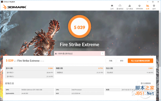The image size is (161, 101).
Task: Click the SystemInfo version v4.46.595
Action: 25,94
